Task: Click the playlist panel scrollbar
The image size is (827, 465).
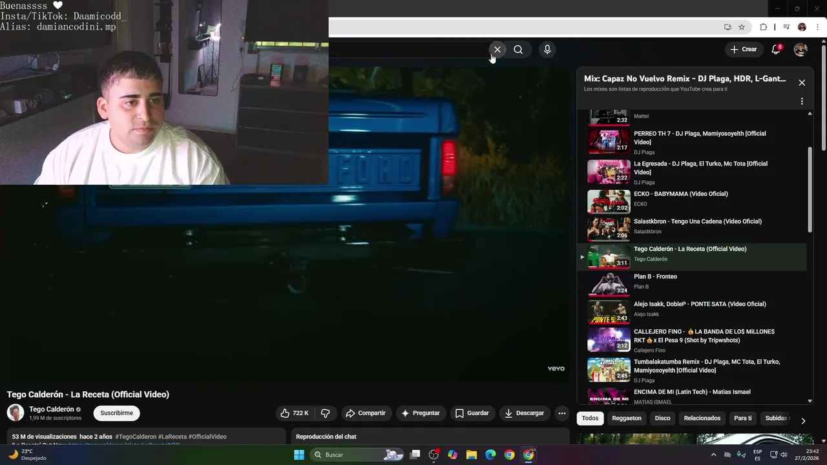Action: [x=810, y=190]
